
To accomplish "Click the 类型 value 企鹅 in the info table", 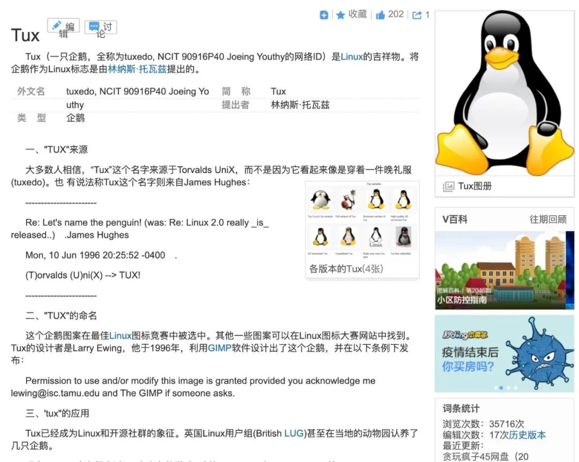I will (76, 118).
